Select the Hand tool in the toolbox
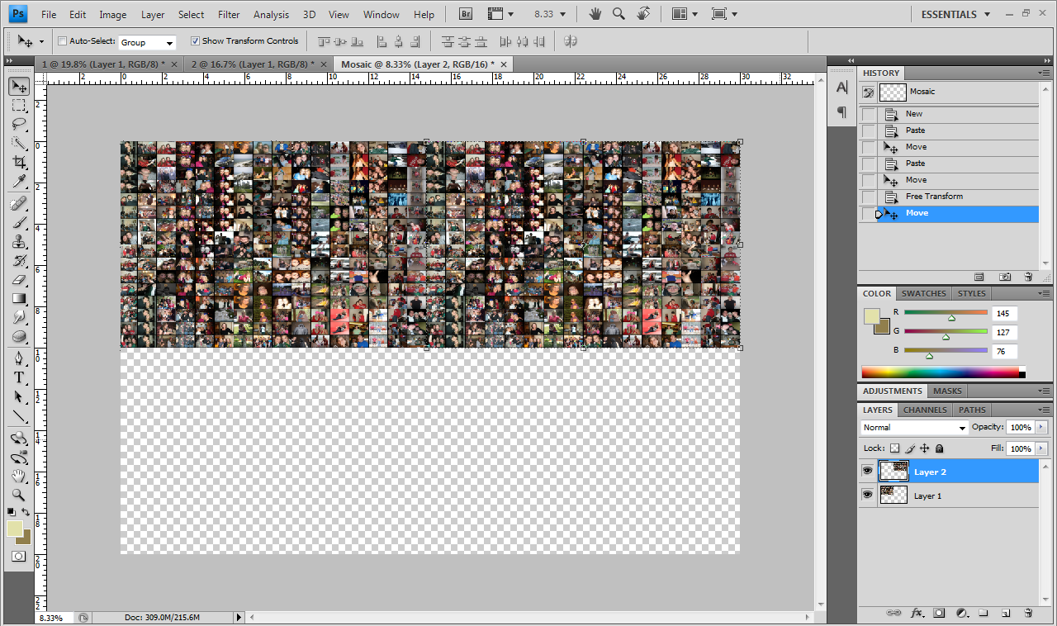Viewport: 1057px width, 626px height. (x=18, y=477)
